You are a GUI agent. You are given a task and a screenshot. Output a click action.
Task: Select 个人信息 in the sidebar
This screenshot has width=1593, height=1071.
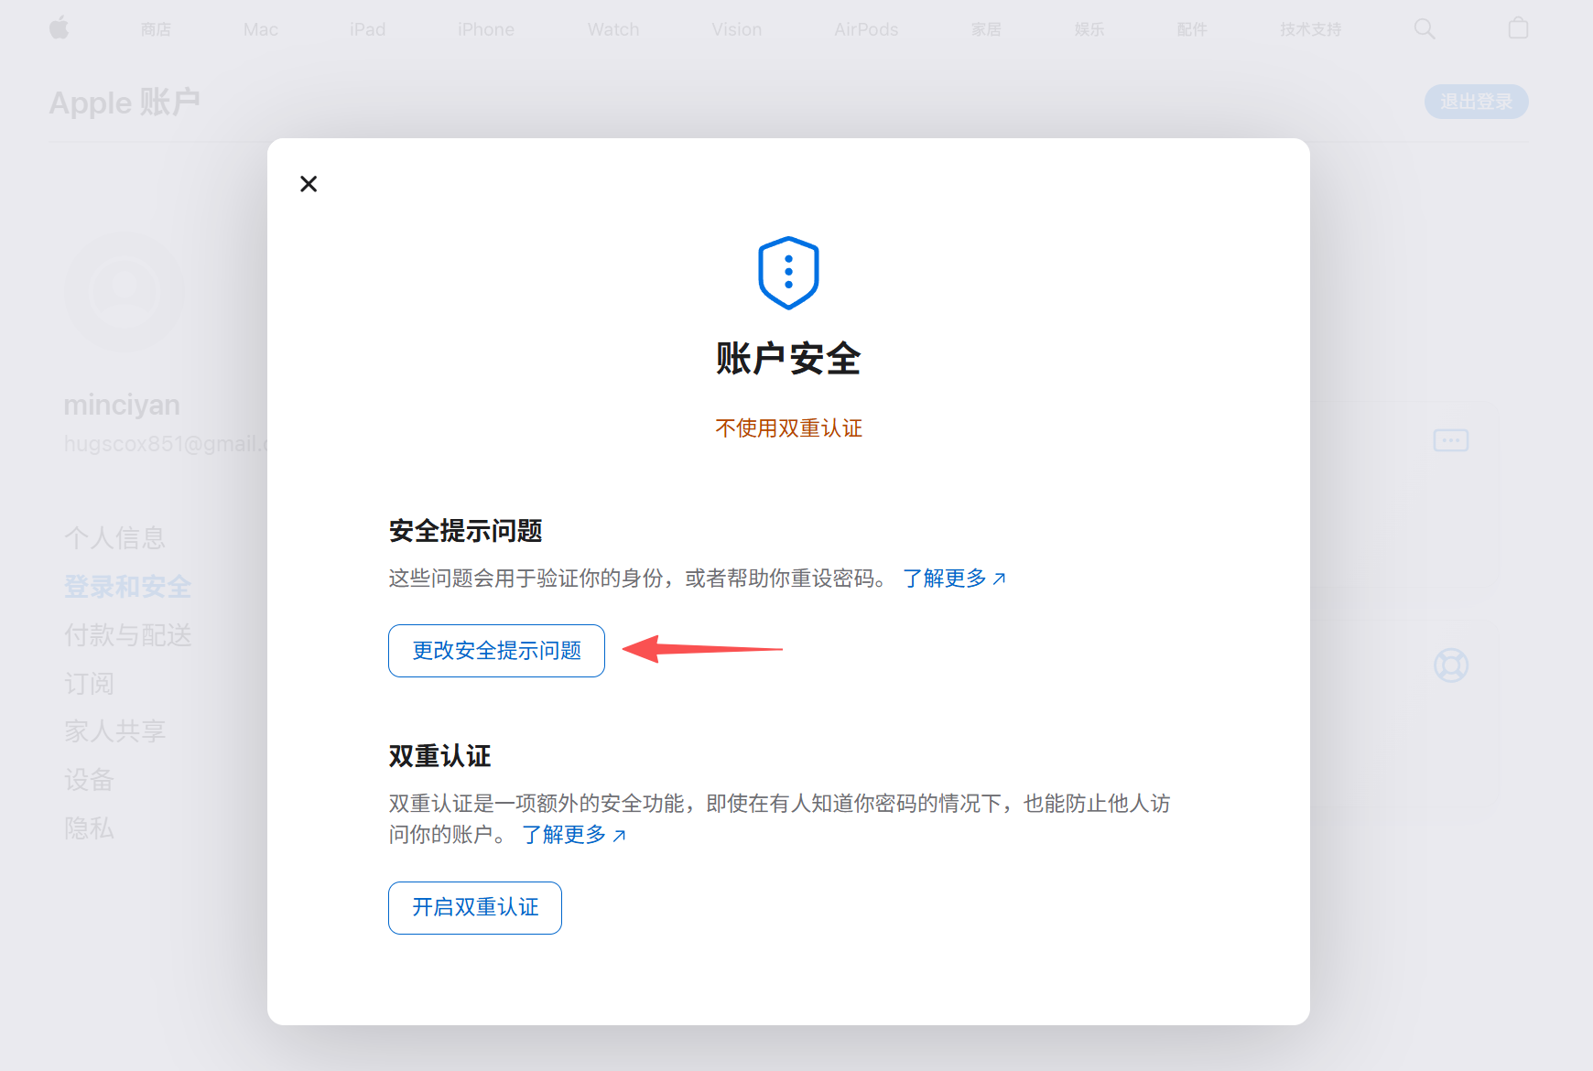tap(114, 537)
